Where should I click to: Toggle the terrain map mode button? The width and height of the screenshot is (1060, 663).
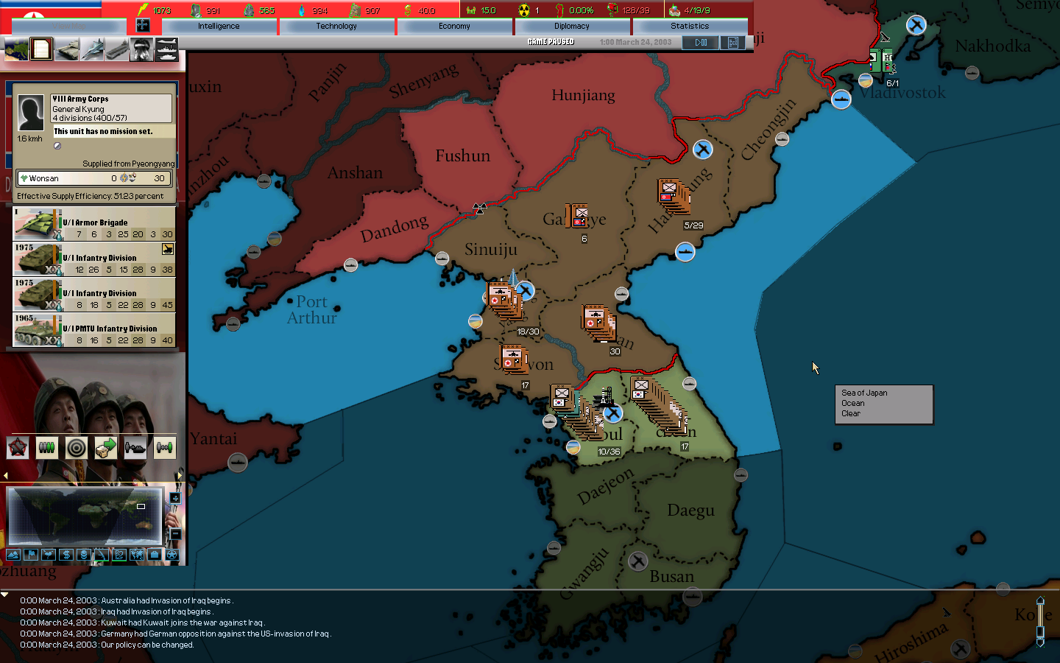click(13, 555)
